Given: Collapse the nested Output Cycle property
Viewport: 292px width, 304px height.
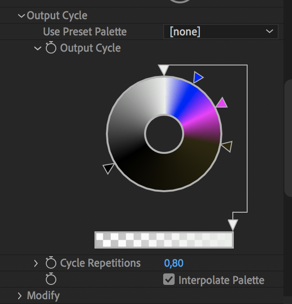Looking at the screenshot, I should pyautogui.click(x=38, y=48).
